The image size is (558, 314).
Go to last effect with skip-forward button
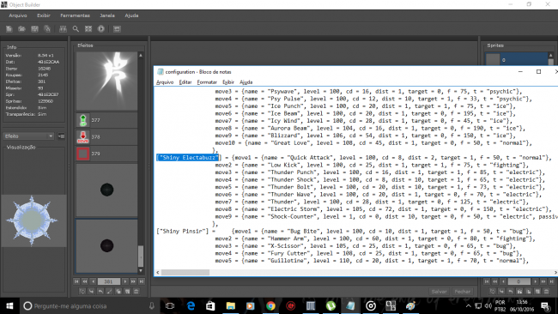click(142, 281)
